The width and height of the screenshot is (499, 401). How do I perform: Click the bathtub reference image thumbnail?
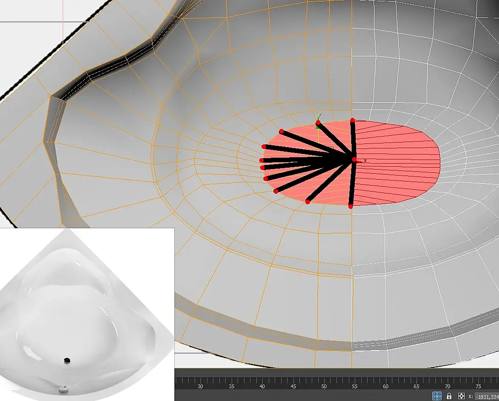[87, 314]
